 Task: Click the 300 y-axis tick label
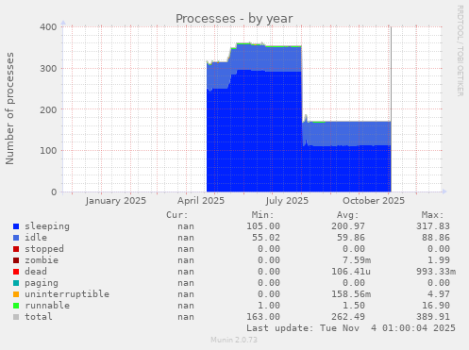[x=48, y=68]
